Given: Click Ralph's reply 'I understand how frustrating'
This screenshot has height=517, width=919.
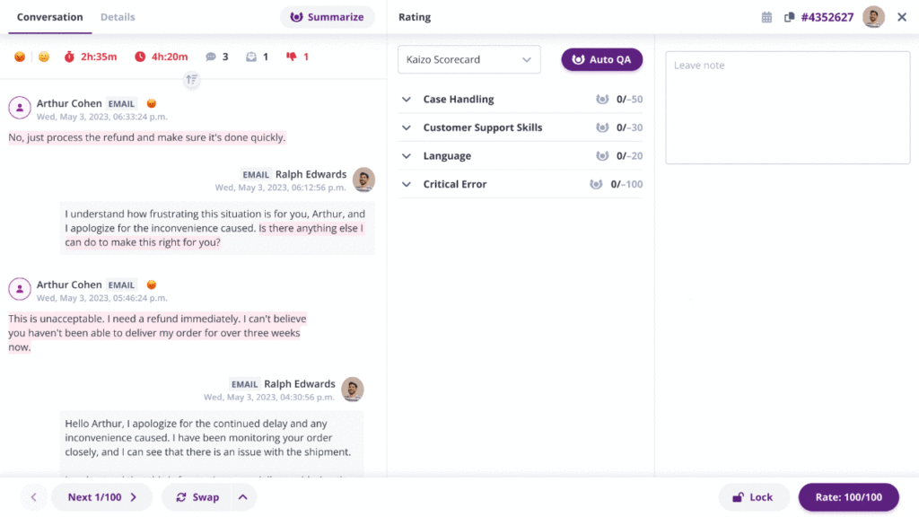Looking at the screenshot, I should pyautogui.click(x=217, y=228).
